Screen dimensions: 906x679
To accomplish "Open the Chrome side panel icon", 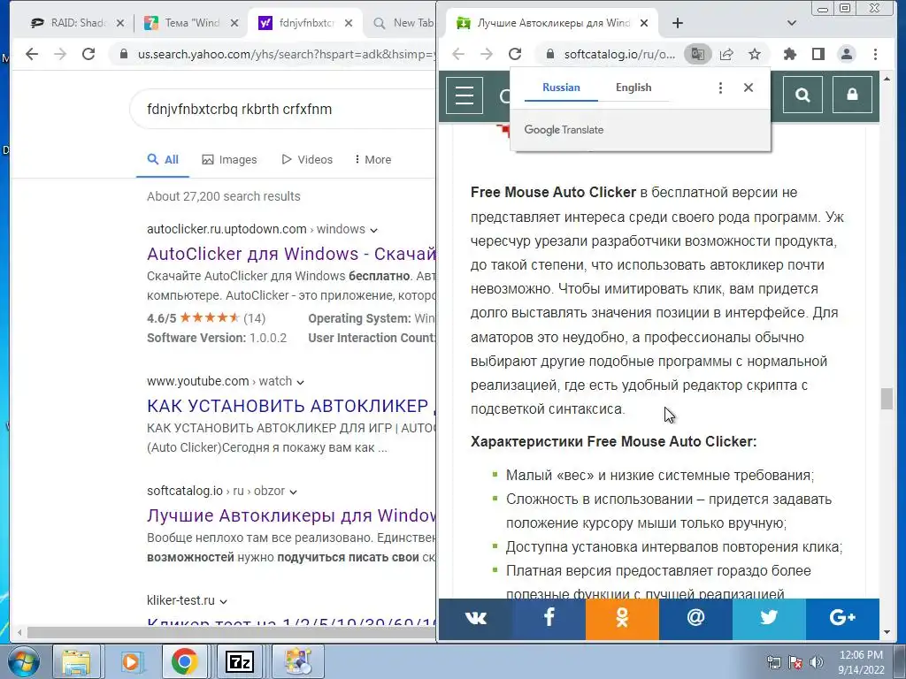I will (818, 54).
